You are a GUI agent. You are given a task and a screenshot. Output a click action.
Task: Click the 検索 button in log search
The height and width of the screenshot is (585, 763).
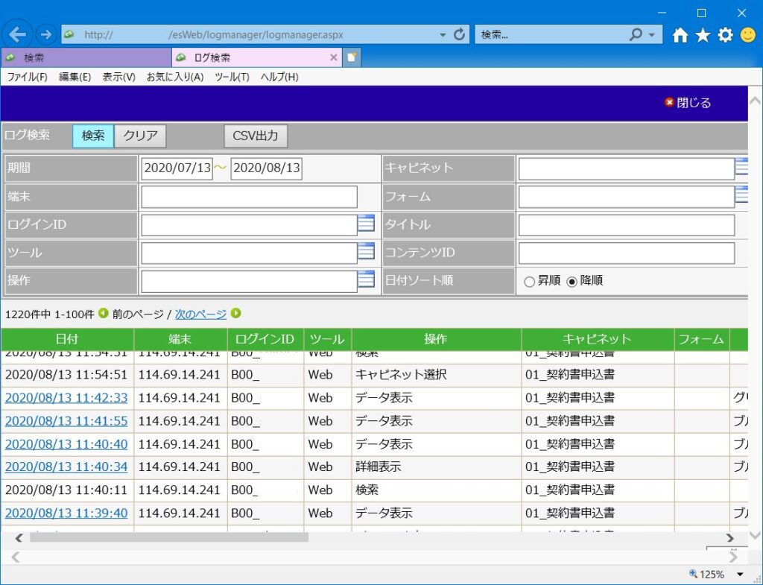click(x=93, y=136)
